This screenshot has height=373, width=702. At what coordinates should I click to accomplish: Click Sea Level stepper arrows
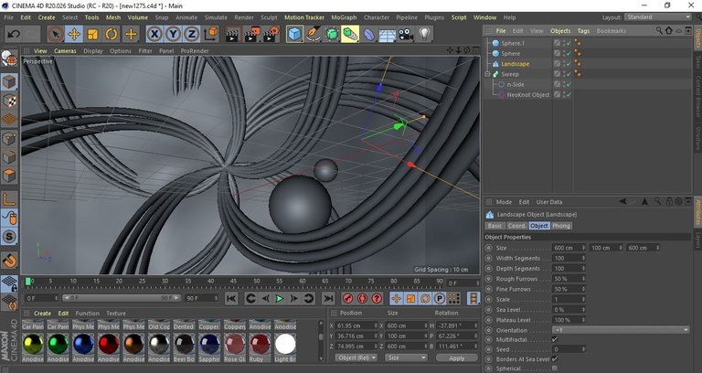[x=583, y=309]
